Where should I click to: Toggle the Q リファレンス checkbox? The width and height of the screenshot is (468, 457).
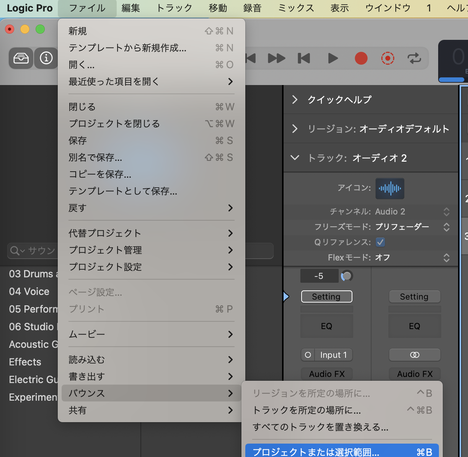pyautogui.click(x=380, y=242)
